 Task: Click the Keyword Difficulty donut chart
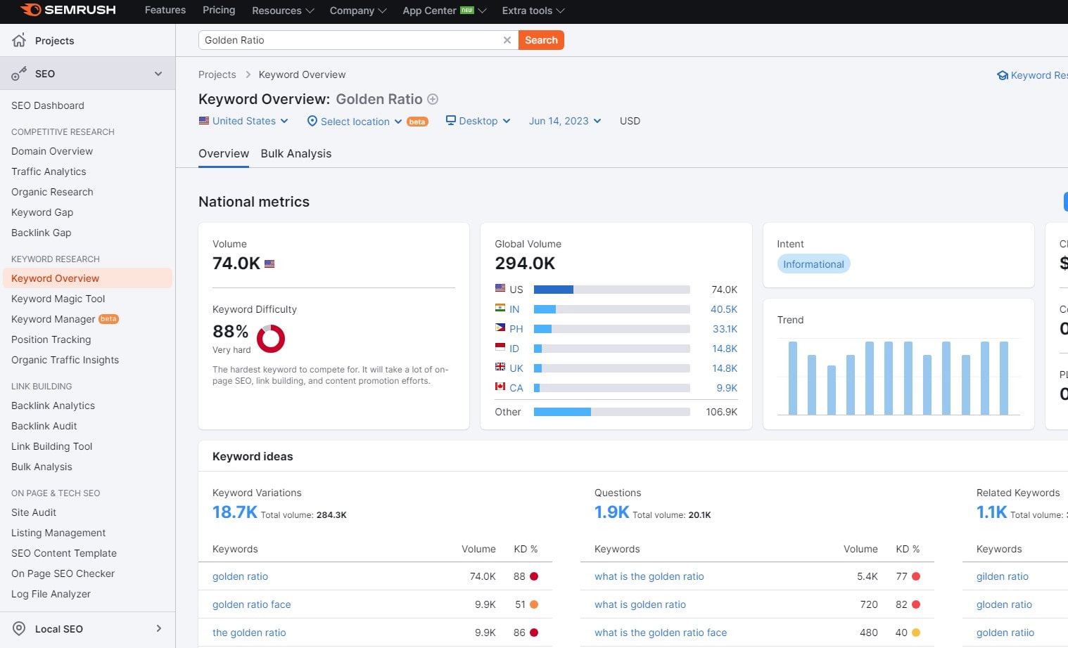[x=271, y=339]
